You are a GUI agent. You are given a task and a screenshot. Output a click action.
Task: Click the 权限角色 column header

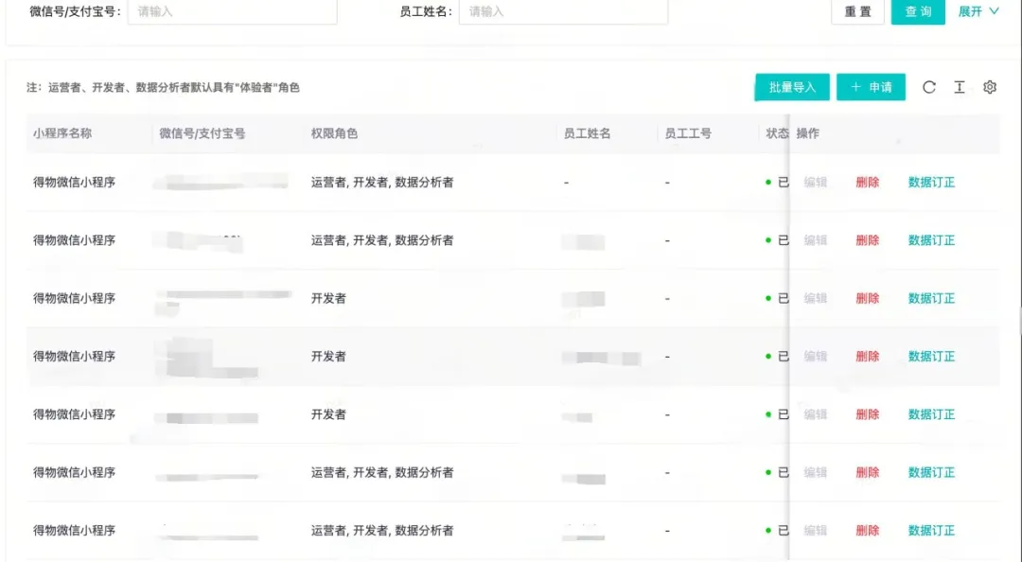pyautogui.click(x=334, y=133)
